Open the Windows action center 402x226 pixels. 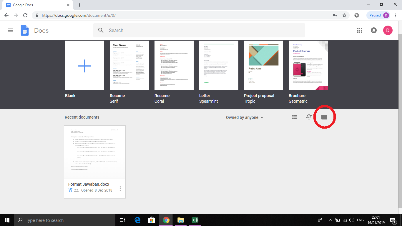pyautogui.click(x=393, y=220)
